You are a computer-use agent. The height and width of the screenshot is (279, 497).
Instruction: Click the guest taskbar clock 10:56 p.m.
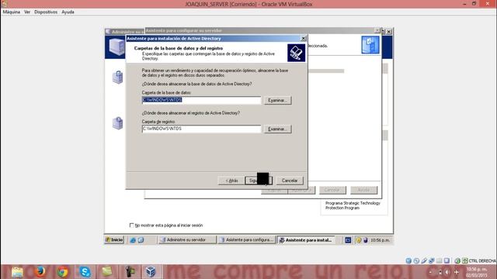coord(380,240)
